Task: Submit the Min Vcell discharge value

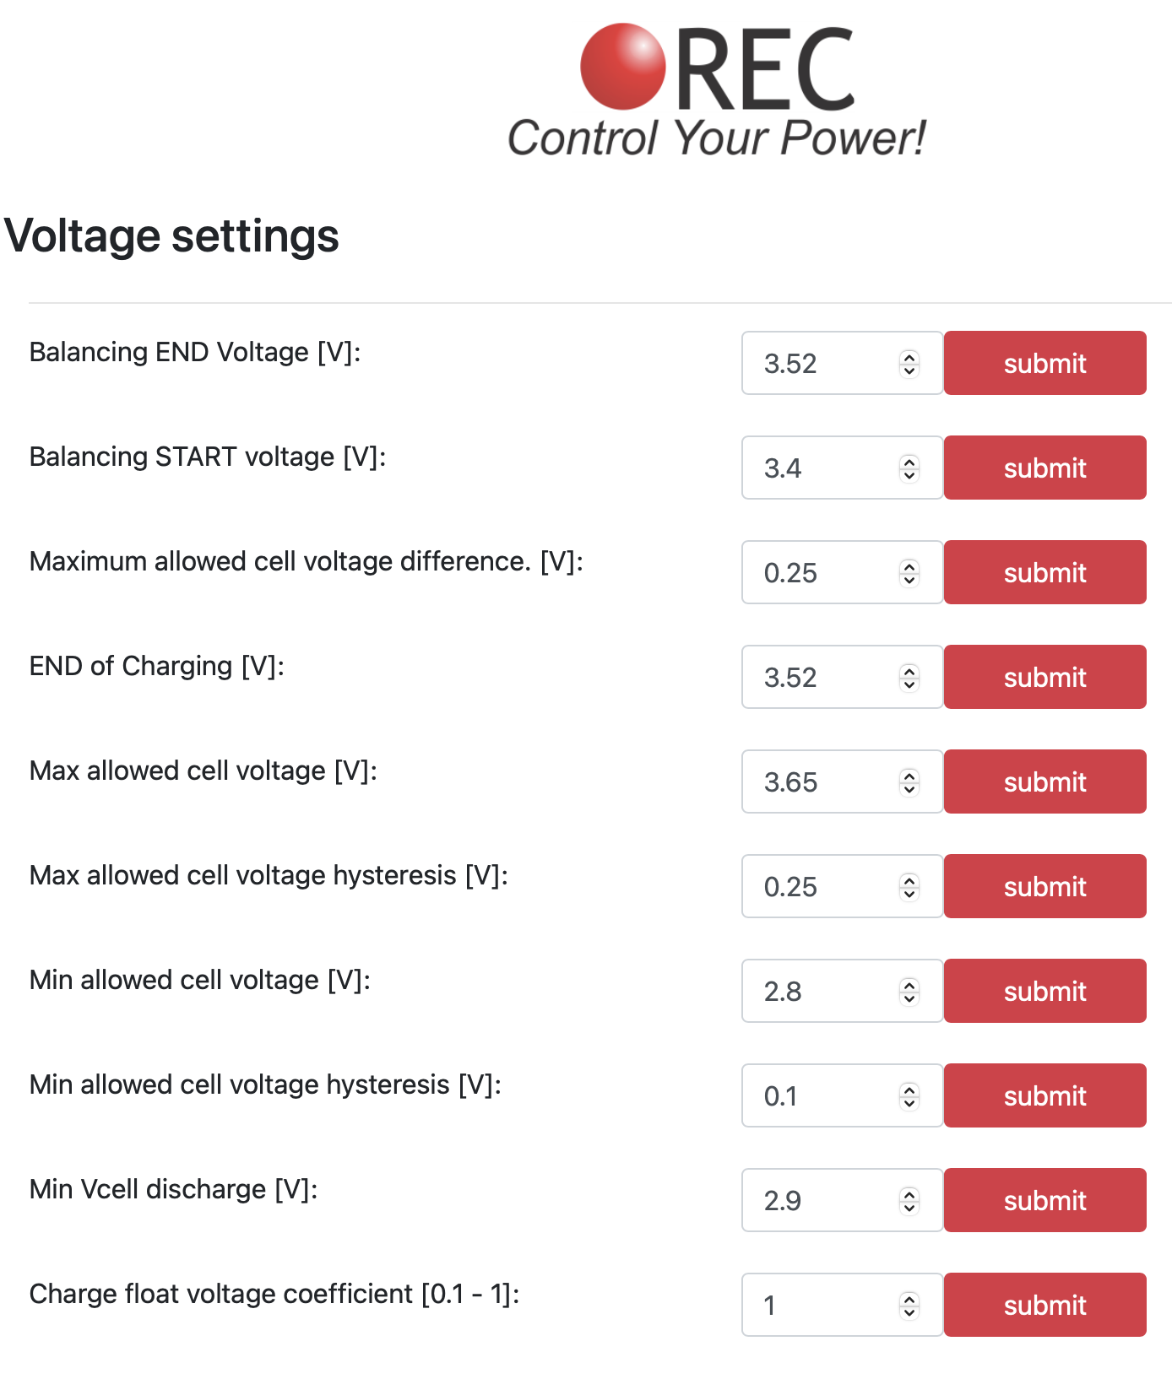Action: 1044,1201
